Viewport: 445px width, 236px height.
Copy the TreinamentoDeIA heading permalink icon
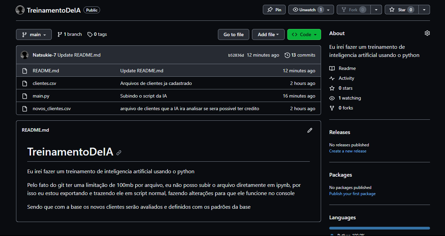pos(118,152)
